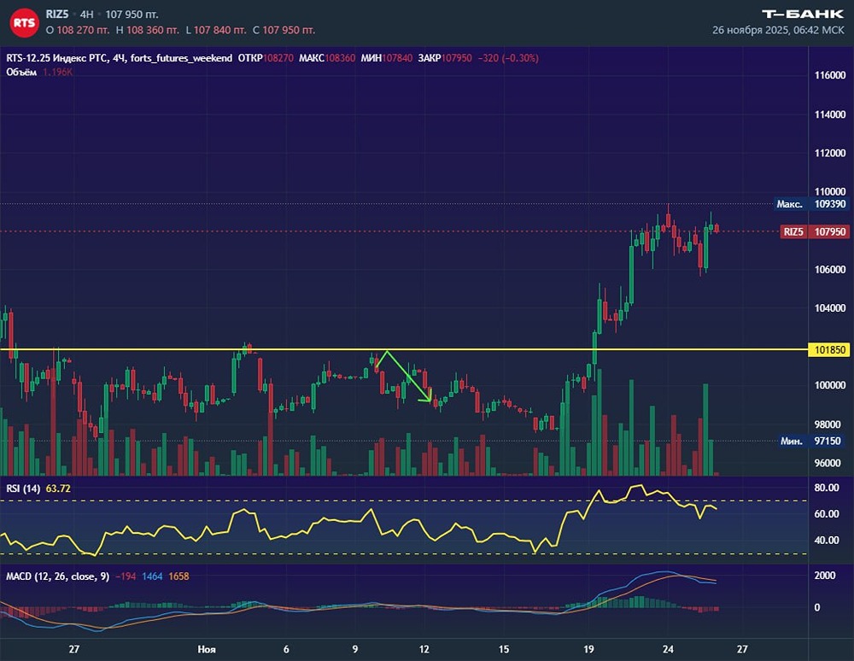Open the 4H timeframe selector in header
The image size is (854, 661).
[x=86, y=15]
